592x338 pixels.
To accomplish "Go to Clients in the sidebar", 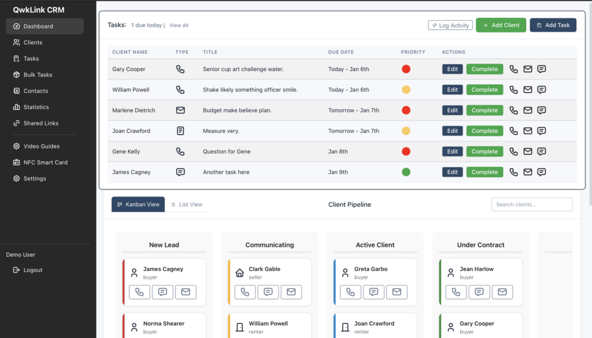I will [45, 43].
